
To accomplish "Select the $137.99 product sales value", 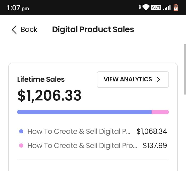I will point(155,146).
